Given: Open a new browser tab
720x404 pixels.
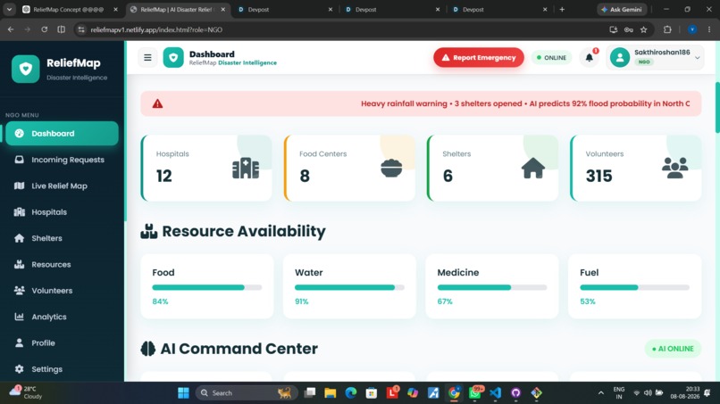Looking at the screenshot, I should [x=562, y=9].
